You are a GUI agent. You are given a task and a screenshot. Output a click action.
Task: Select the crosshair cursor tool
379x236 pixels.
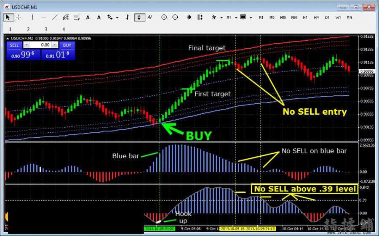(19, 17)
